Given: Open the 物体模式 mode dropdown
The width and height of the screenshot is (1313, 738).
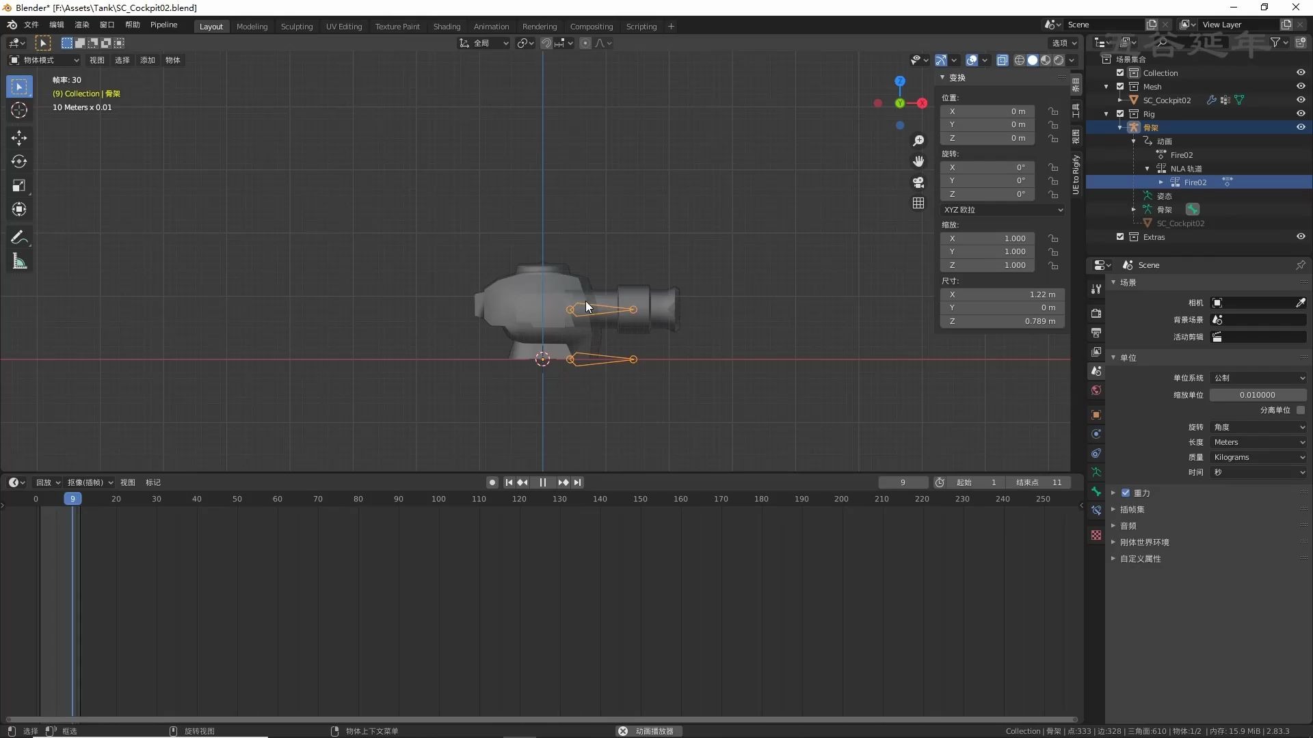Looking at the screenshot, I should point(42,60).
